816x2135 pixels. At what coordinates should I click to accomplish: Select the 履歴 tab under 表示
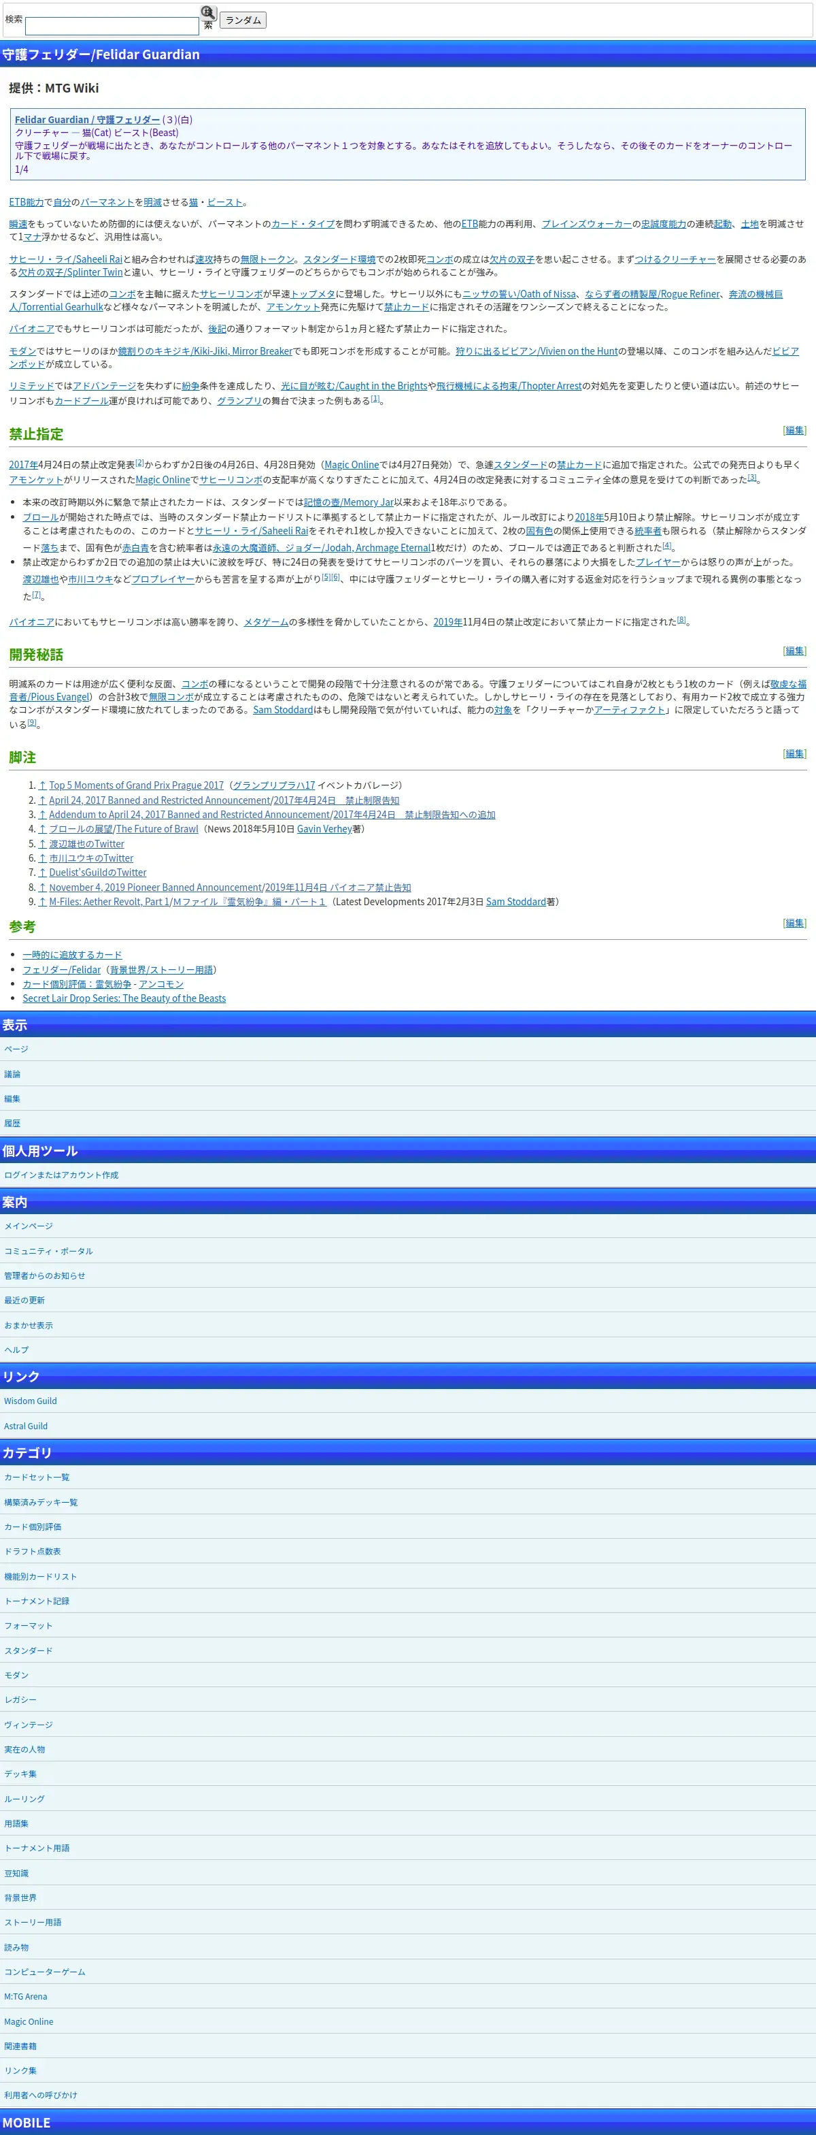click(12, 1124)
